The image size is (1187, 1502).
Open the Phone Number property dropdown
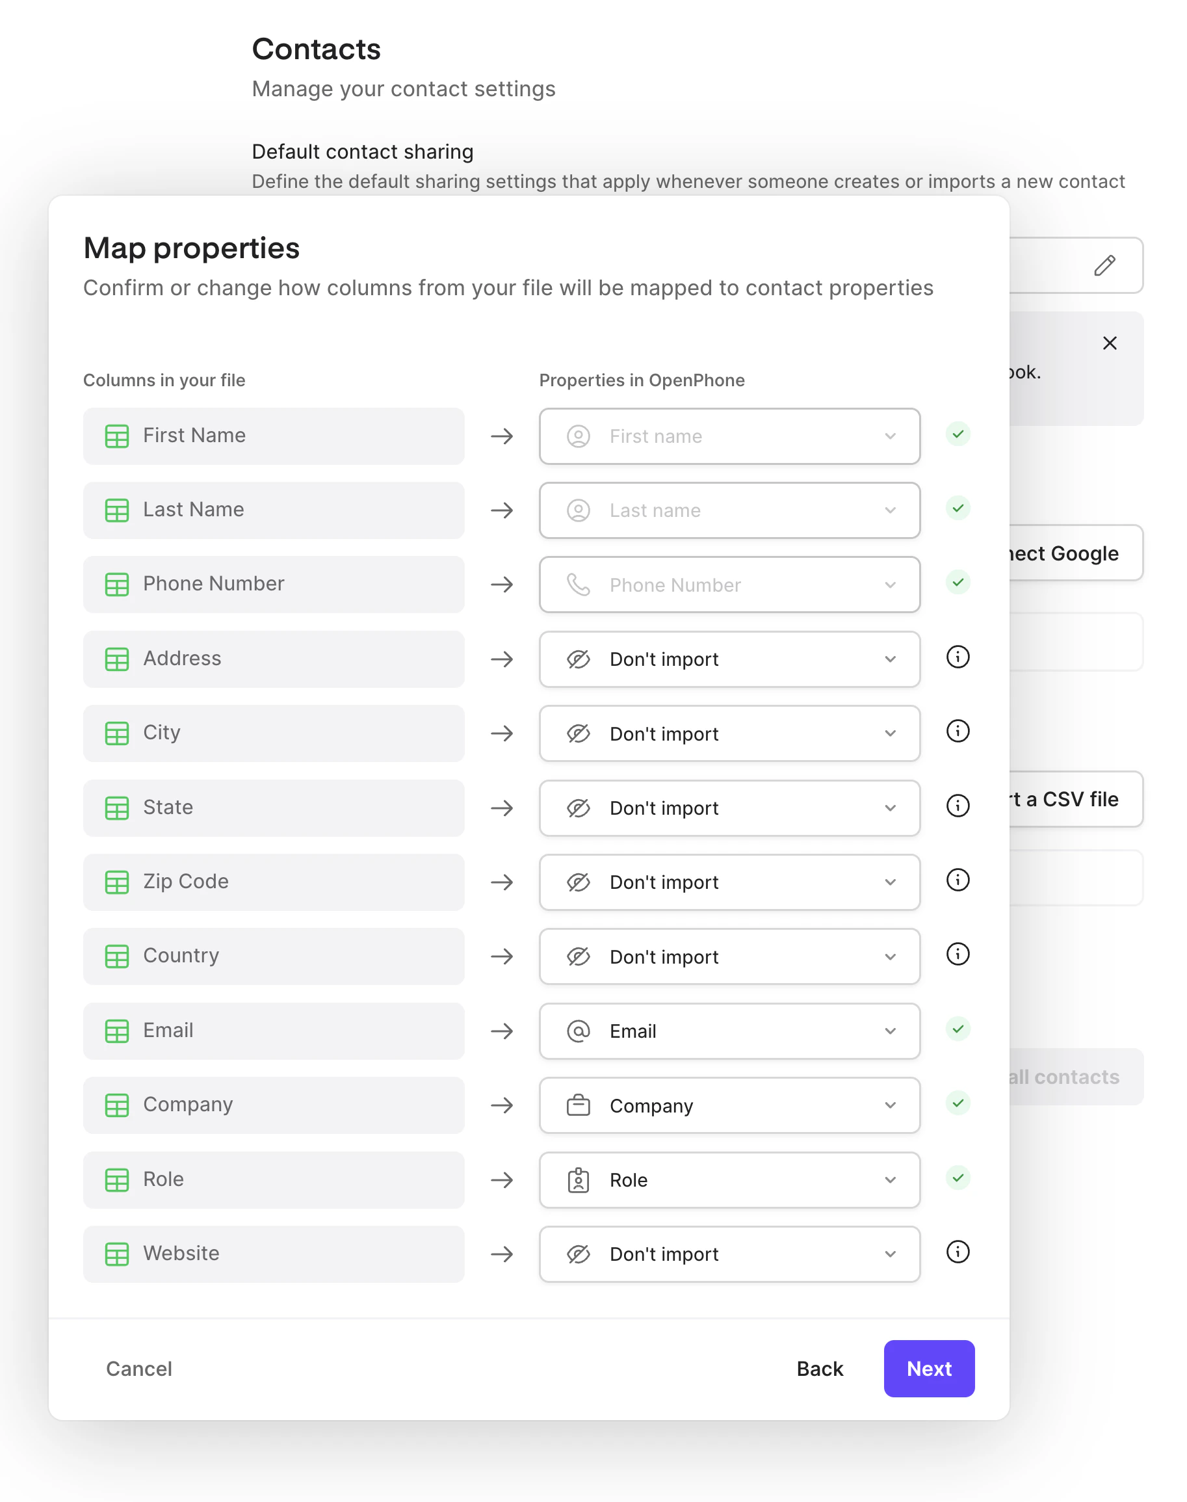pyautogui.click(x=891, y=585)
